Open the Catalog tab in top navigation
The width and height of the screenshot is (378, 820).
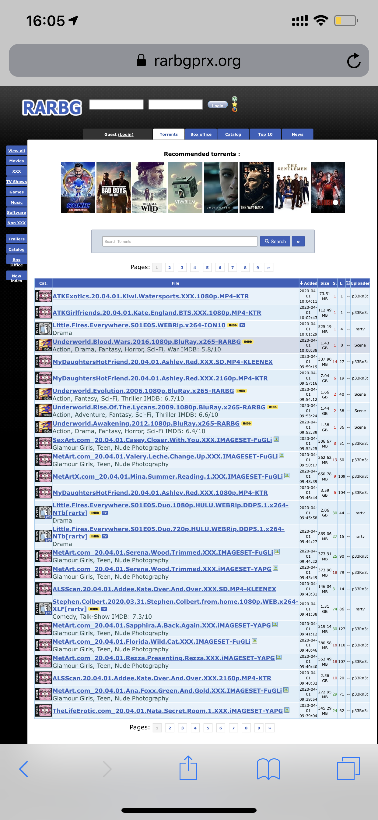233,134
